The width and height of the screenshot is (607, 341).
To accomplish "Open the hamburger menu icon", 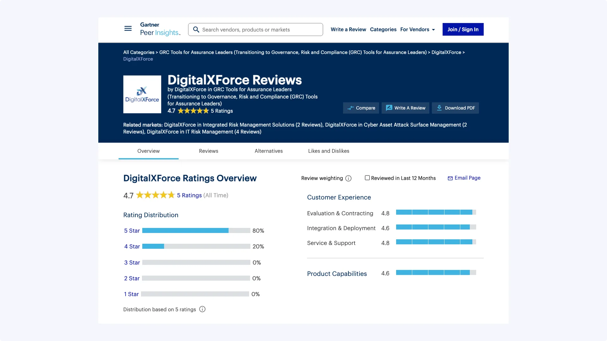I will [x=128, y=29].
